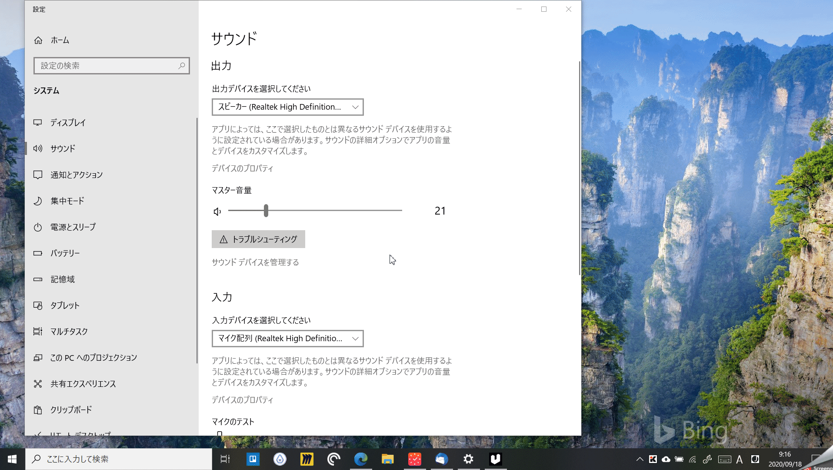Image resolution: width=833 pixels, height=470 pixels.
Task: Click the notification icon beside 通知とアクション
Action: (x=38, y=175)
